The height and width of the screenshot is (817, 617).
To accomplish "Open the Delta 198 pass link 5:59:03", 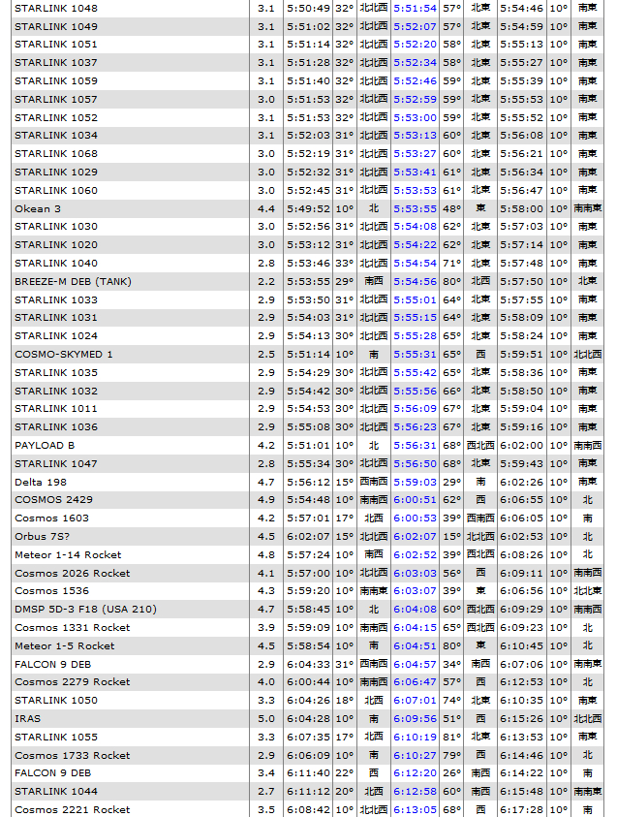I will (415, 482).
